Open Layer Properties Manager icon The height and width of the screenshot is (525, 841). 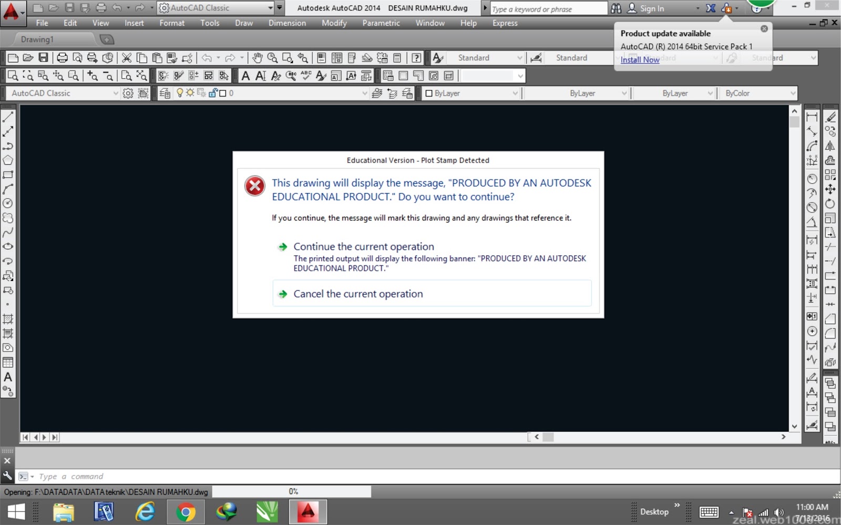[165, 93]
